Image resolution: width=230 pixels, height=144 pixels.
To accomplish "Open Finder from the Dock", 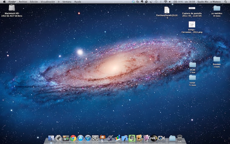I will tap(51, 138).
